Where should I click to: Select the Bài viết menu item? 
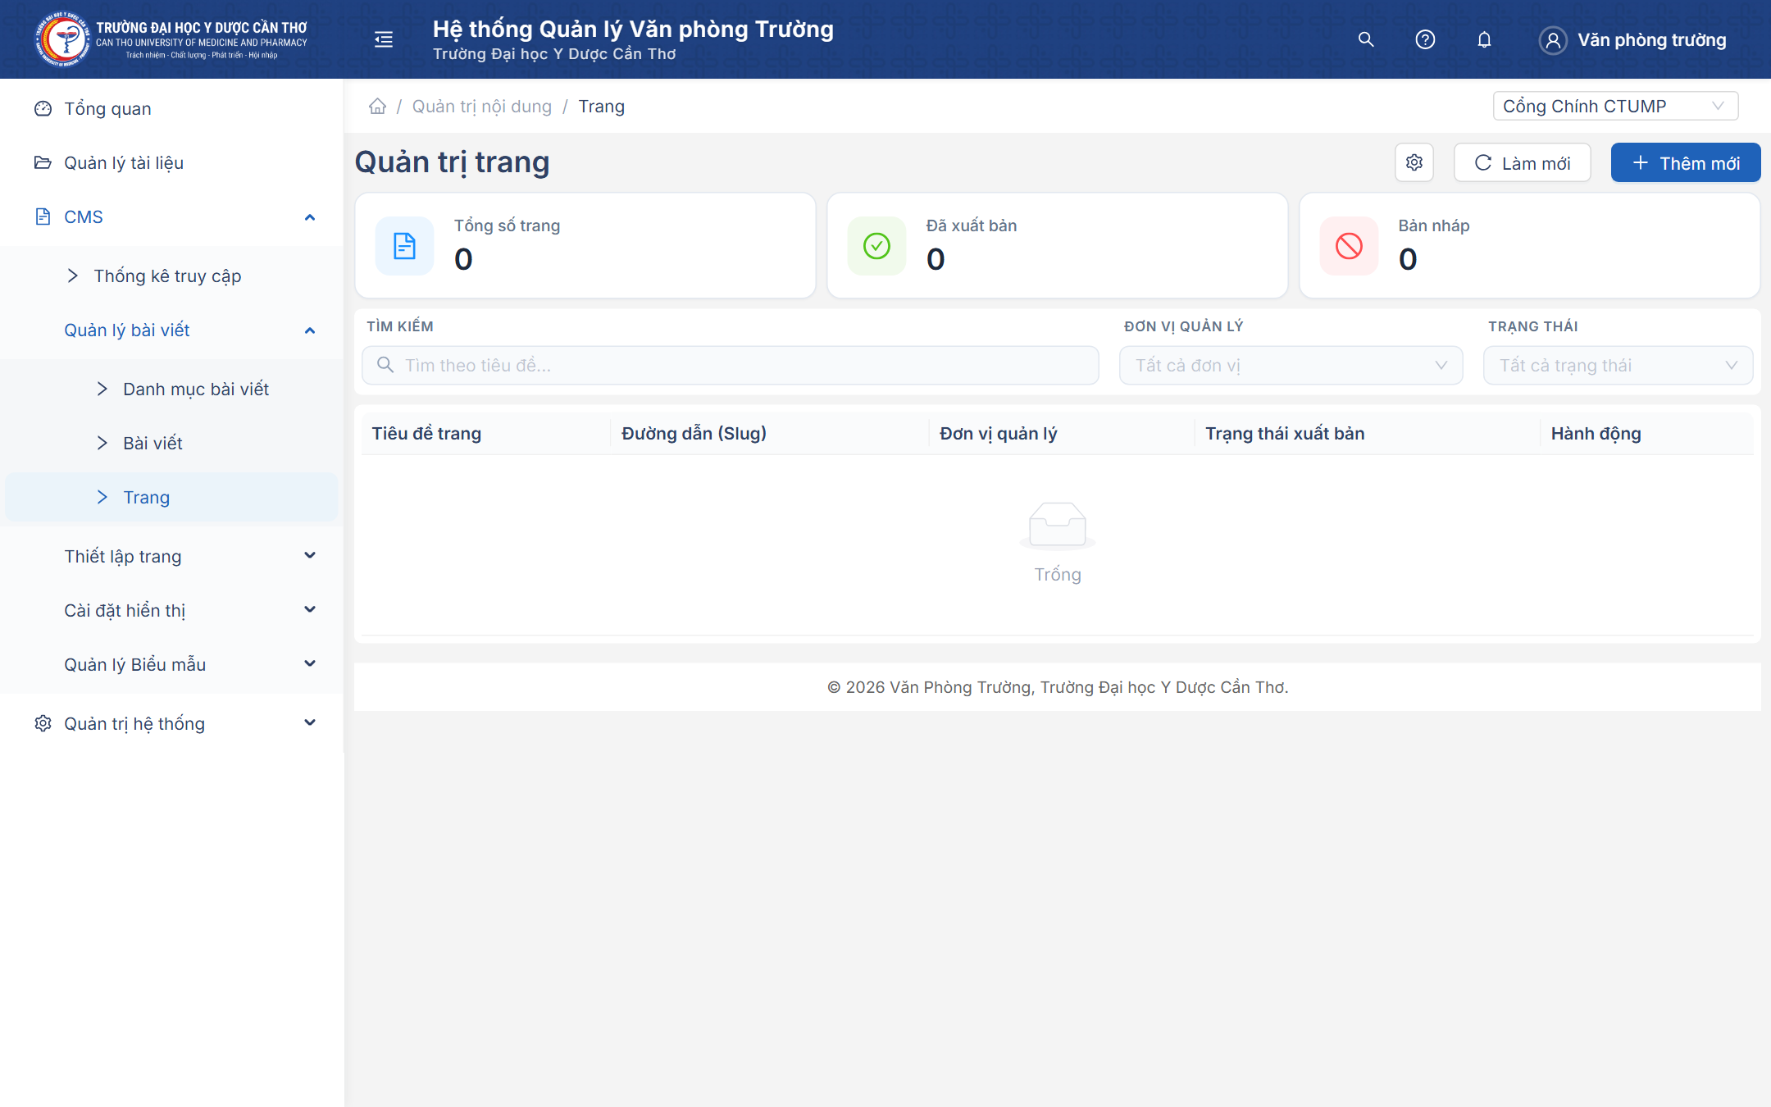pos(171,444)
